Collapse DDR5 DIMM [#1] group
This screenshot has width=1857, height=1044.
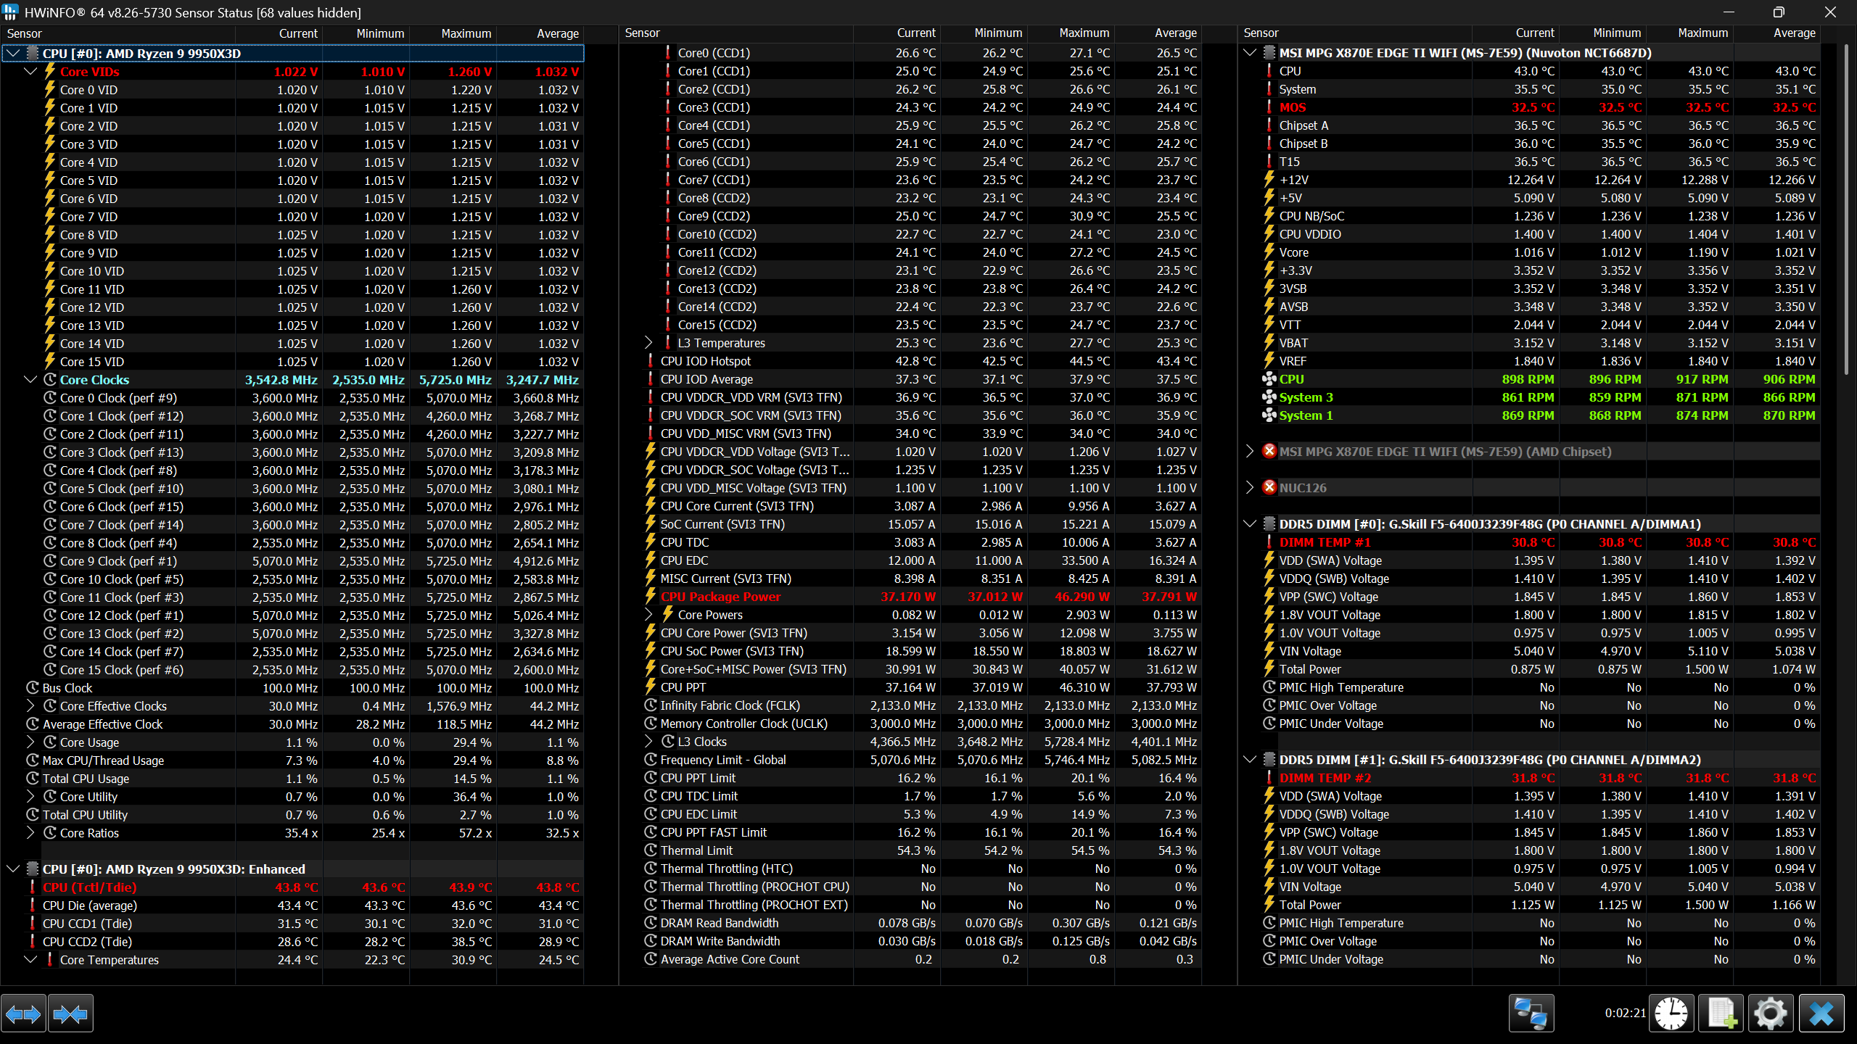pyautogui.click(x=1249, y=760)
